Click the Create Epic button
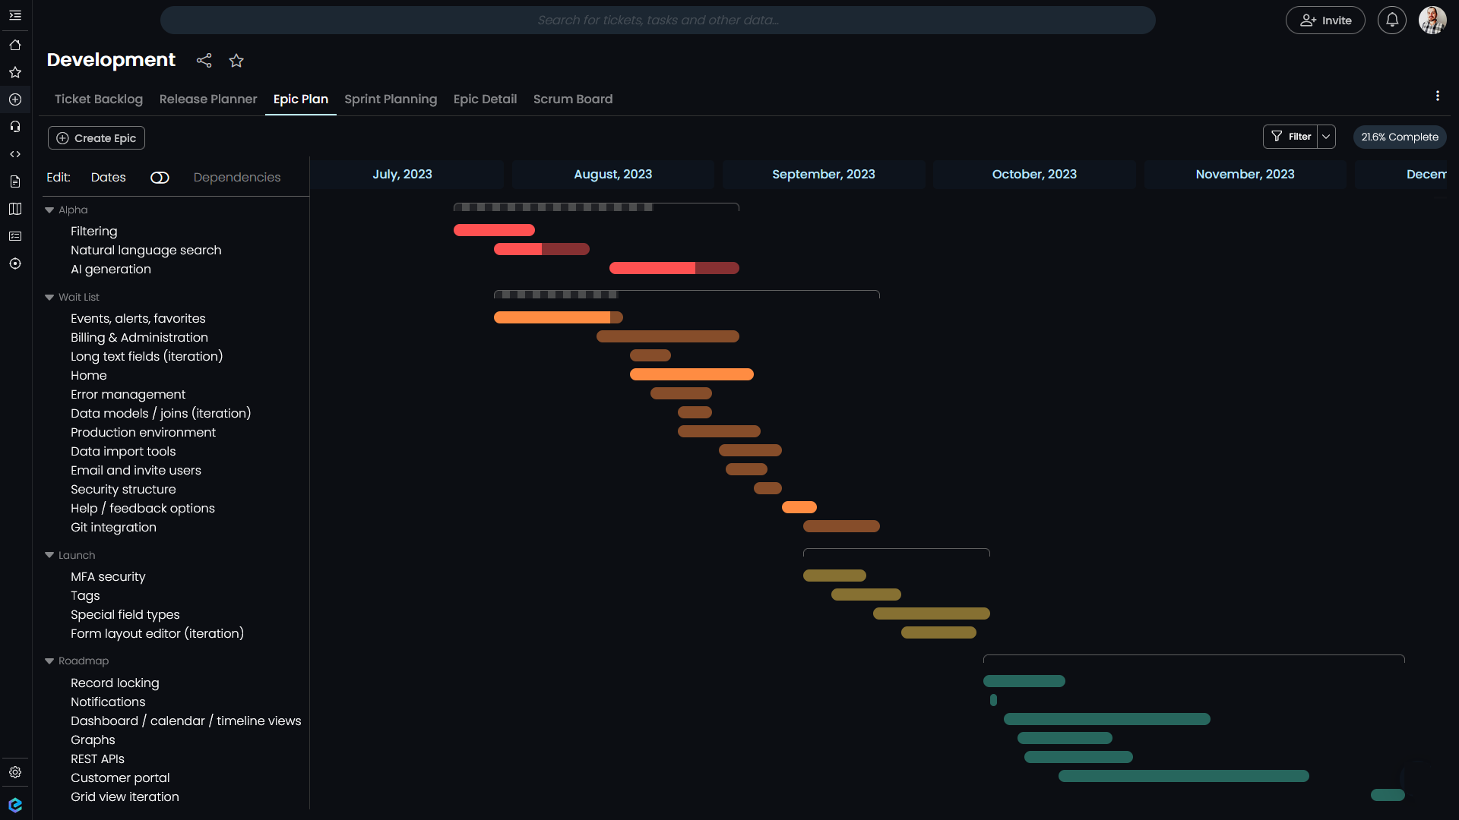The height and width of the screenshot is (820, 1459). click(x=97, y=138)
